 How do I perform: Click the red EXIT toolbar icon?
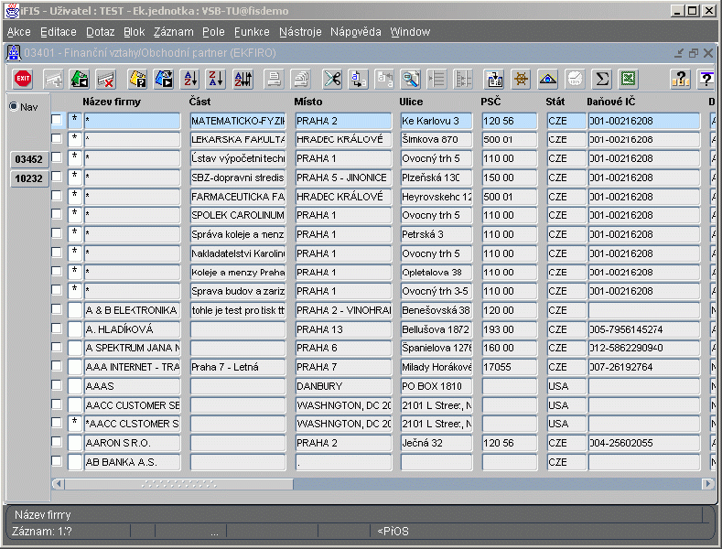(x=23, y=79)
